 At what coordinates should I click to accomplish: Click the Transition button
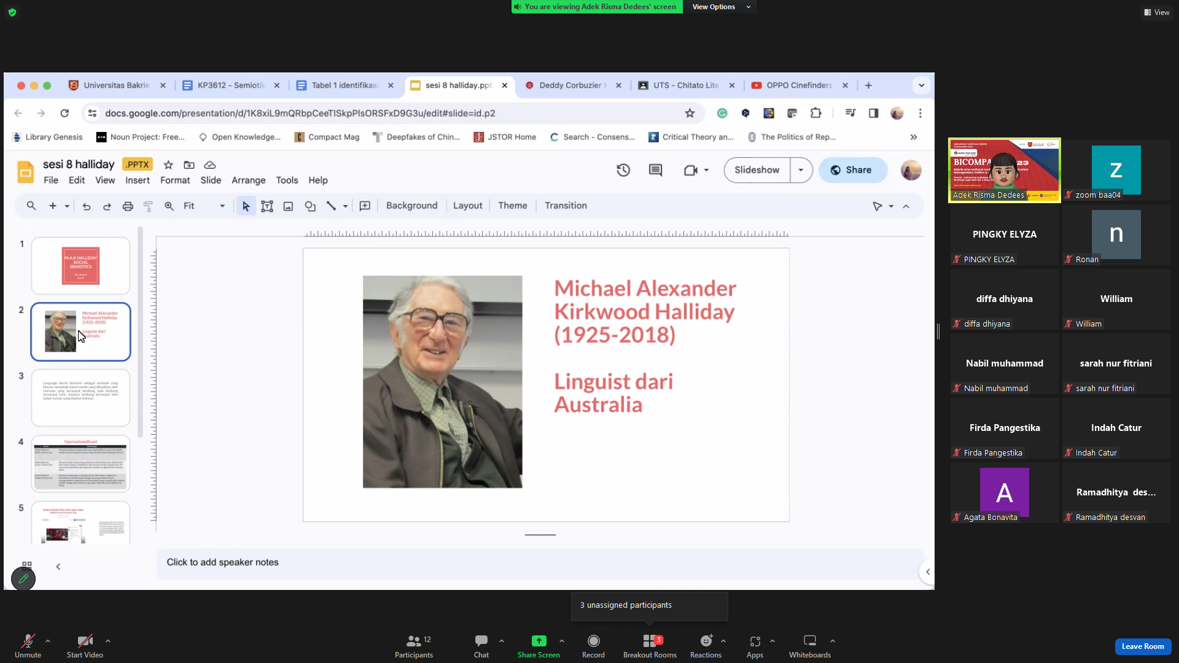click(566, 206)
